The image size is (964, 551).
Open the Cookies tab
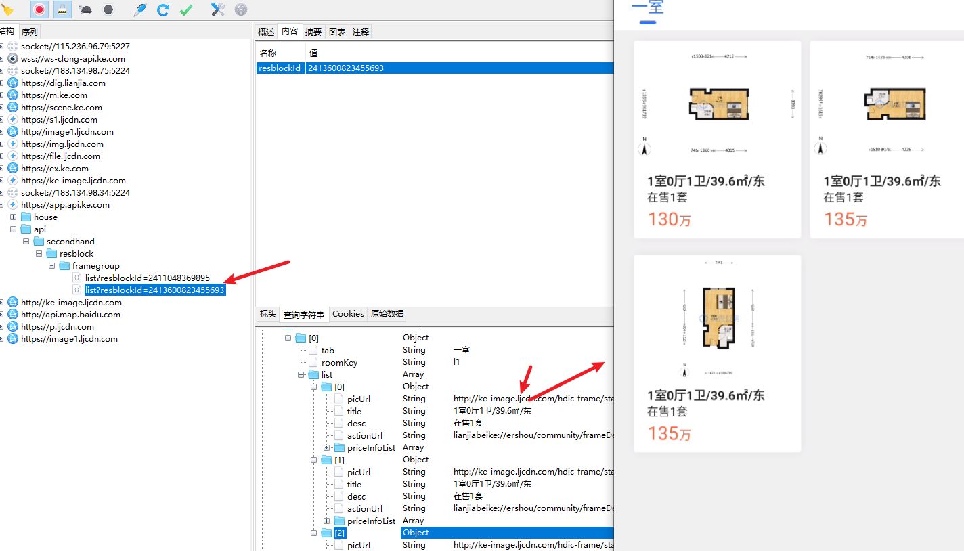(x=348, y=314)
